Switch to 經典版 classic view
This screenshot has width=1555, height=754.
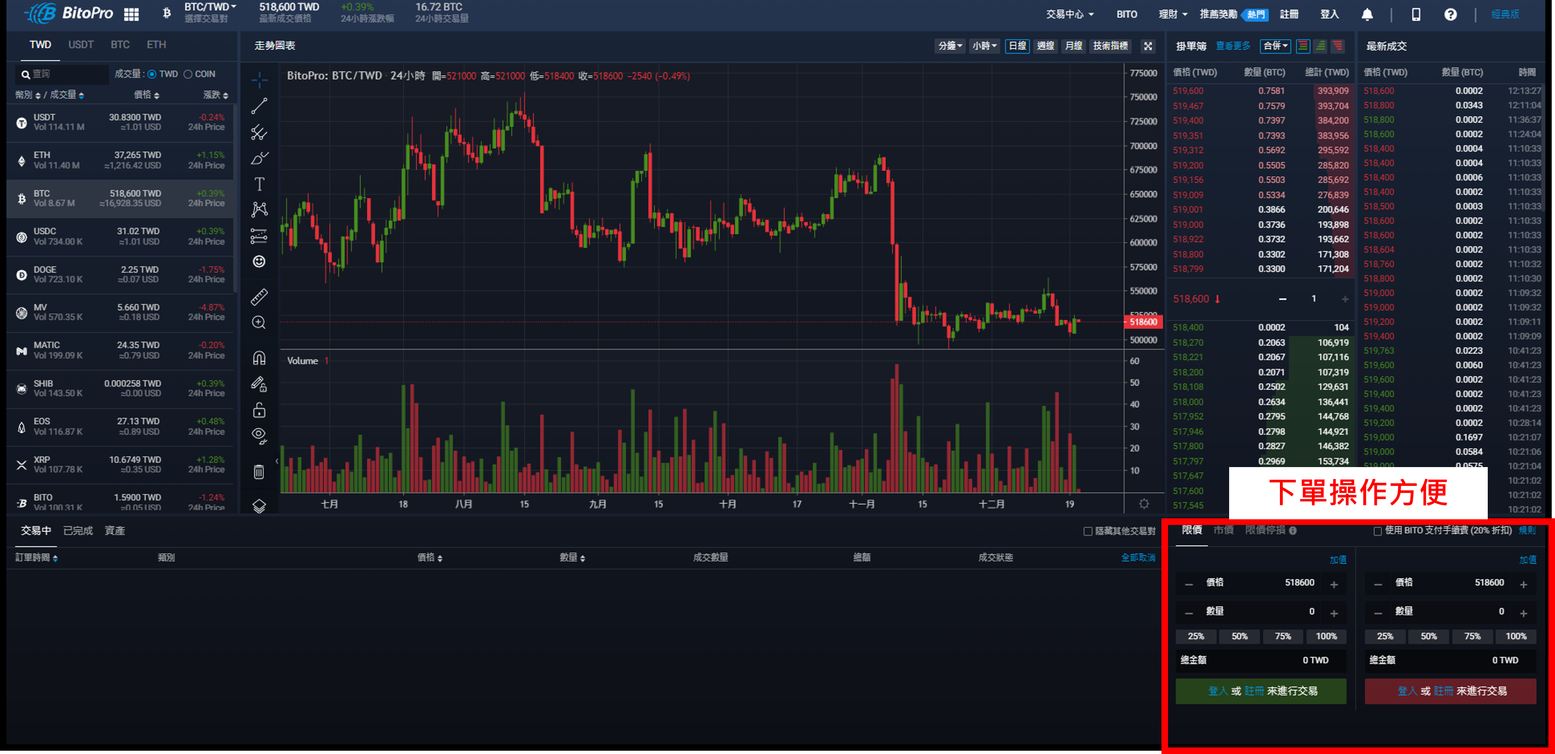(x=1505, y=15)
